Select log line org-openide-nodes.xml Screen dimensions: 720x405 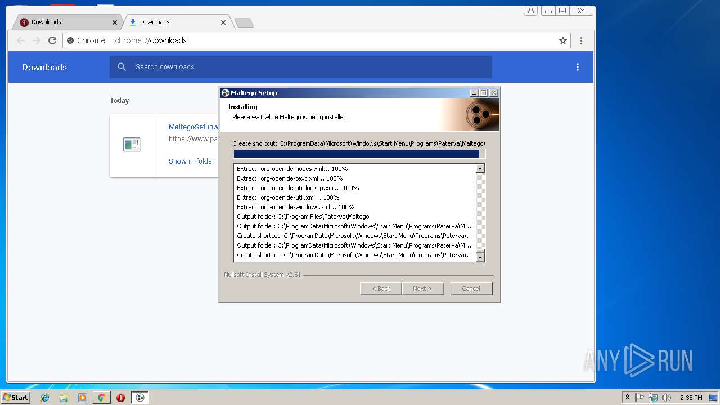292,169
